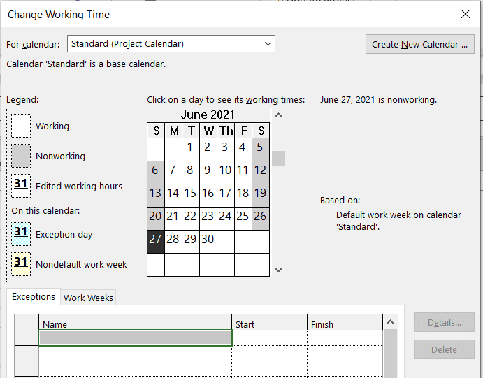The width and height of the screenshot is (483, 378).
Task: Open the For calendar dropdown
Action: [171, 44]
